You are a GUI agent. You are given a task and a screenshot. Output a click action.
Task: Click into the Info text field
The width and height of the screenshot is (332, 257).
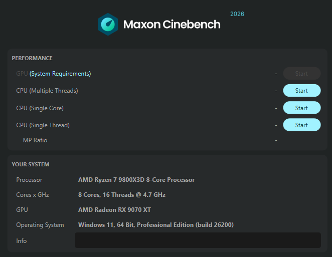pyautogui.click(x=198, y=240)
